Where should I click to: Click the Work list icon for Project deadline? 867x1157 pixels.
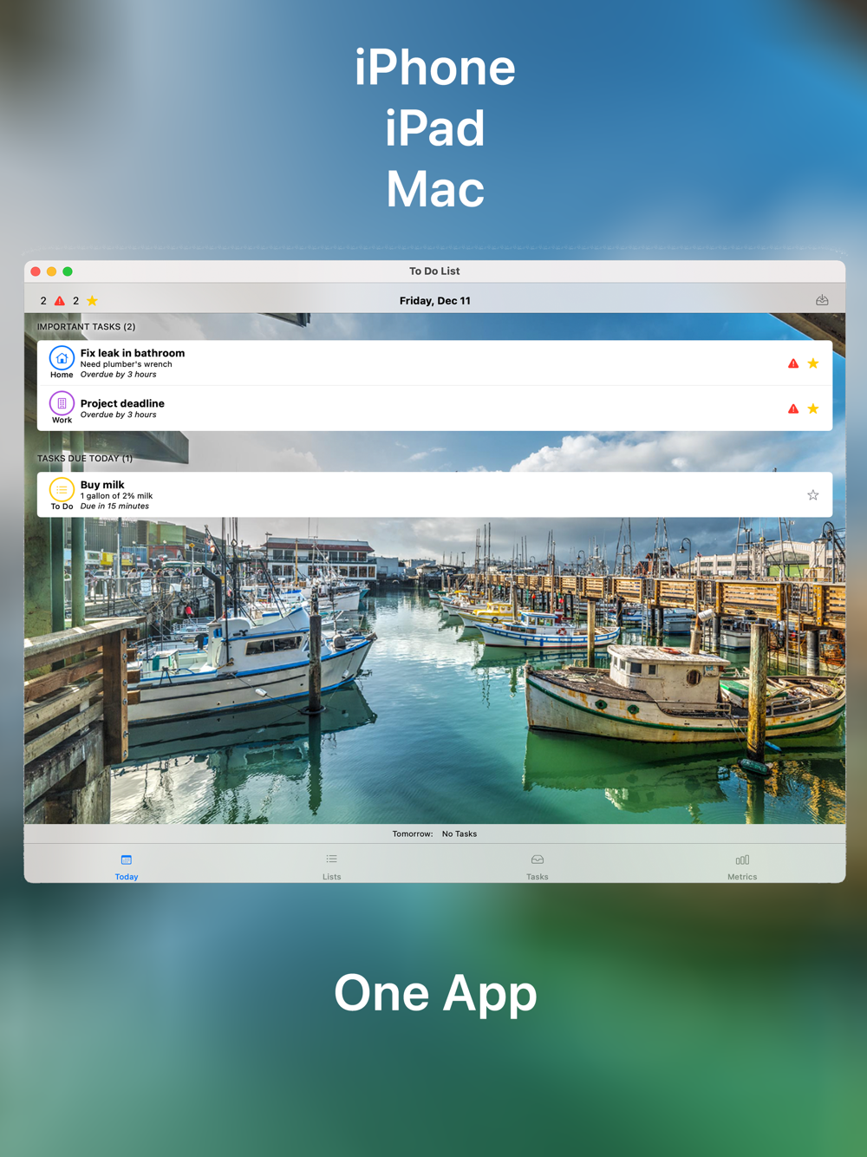coord(62,403)
